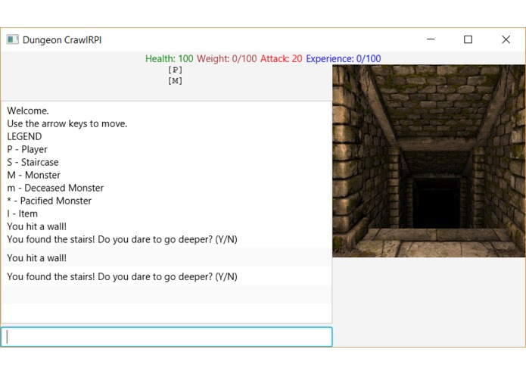526x374 pixels.
Task: Minimize the Dungeon CrawlRPI window
Action: tap(431, 39)
